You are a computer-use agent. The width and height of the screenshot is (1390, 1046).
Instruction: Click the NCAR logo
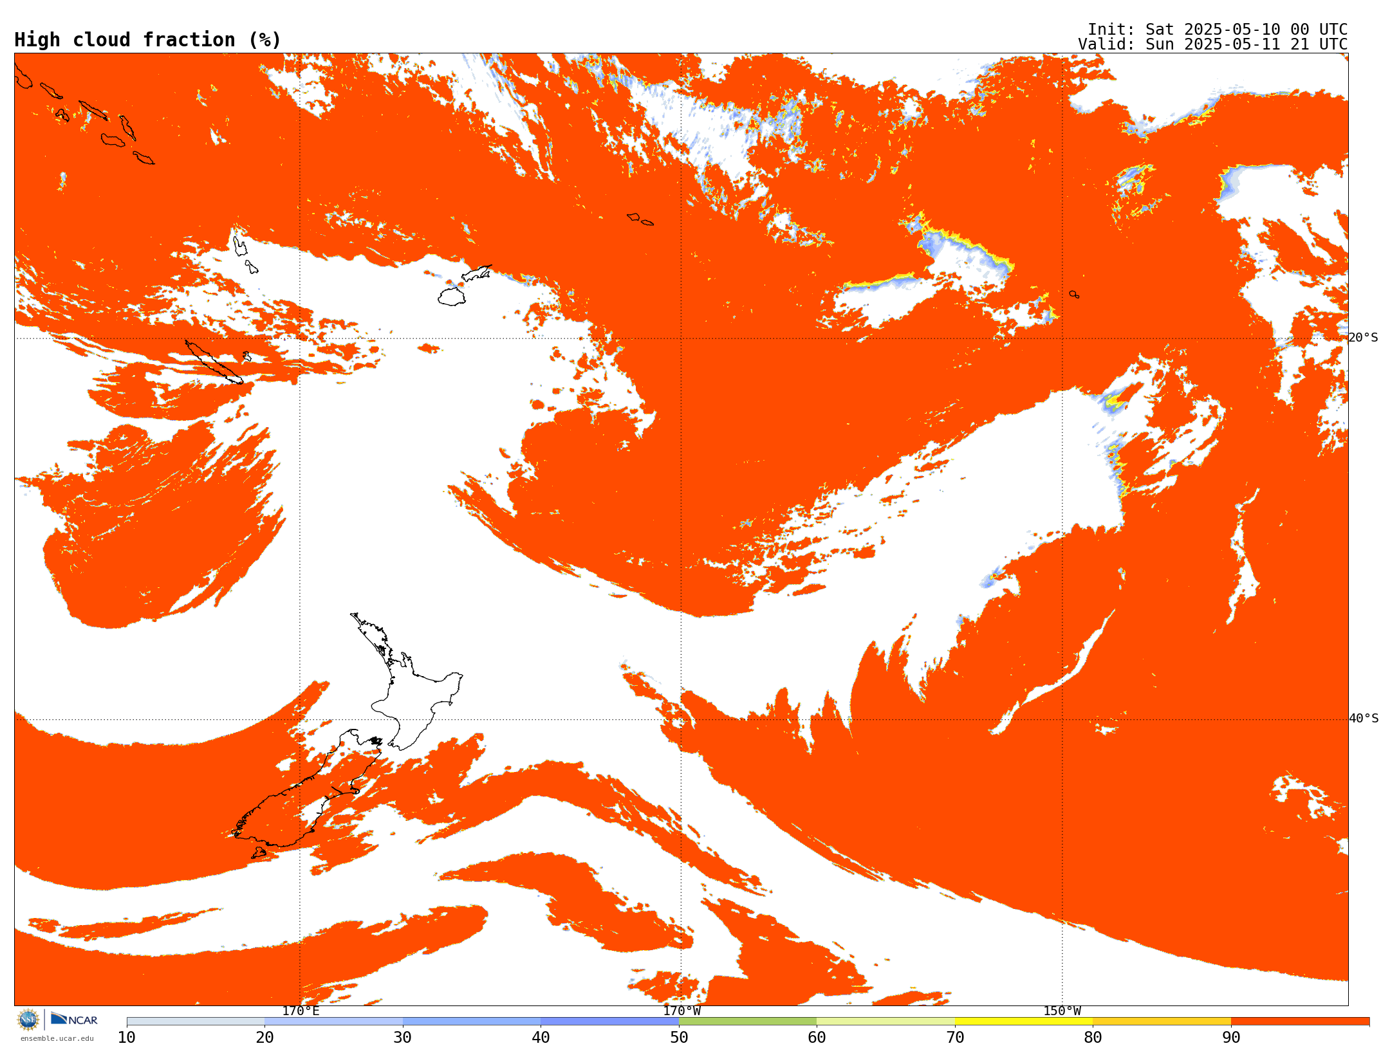pos(74,1019)
